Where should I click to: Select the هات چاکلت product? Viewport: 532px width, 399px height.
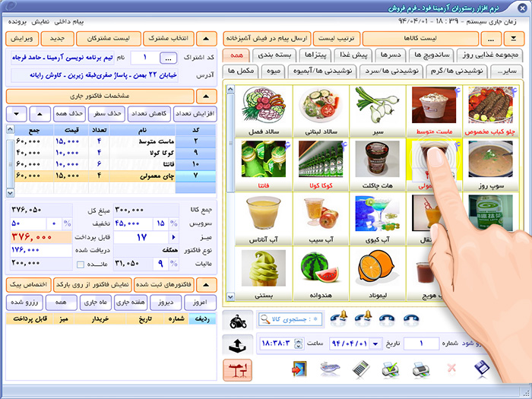(x=378, y=165)
